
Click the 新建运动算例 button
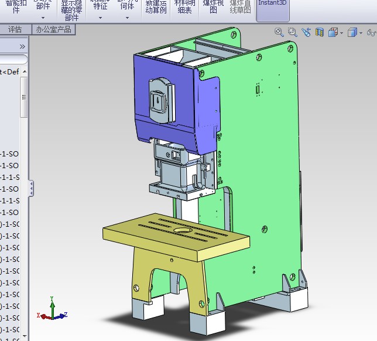[x=156, y=7]
